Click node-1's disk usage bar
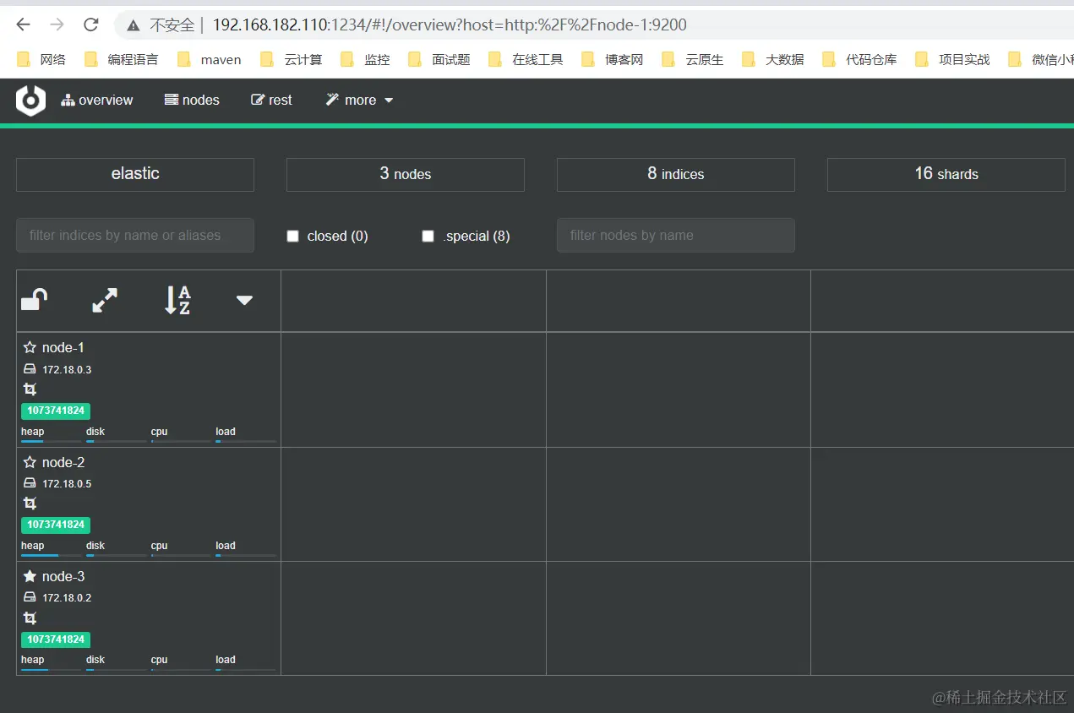This screenshot has width=1074, height=713. click(x=117, y=441)
